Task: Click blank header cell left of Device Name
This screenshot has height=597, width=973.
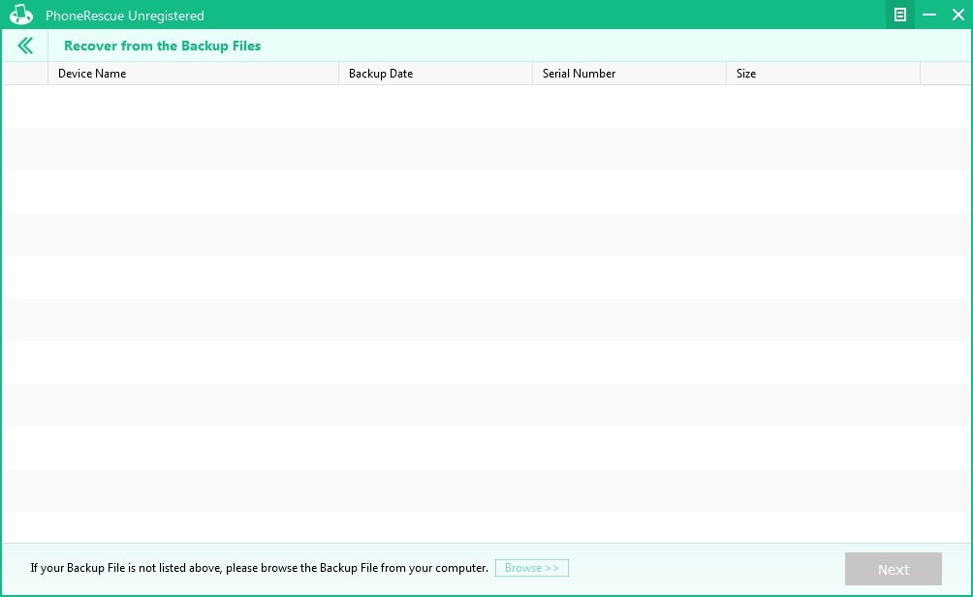Action: pyautogui.click(x=25, y=74)
